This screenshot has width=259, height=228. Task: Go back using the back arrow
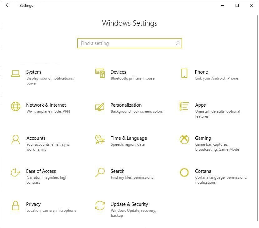7,5
